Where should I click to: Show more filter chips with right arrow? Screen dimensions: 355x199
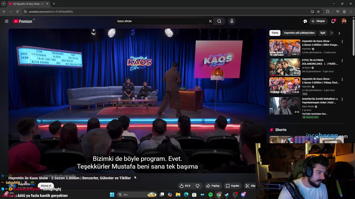[x=339, y=33]
